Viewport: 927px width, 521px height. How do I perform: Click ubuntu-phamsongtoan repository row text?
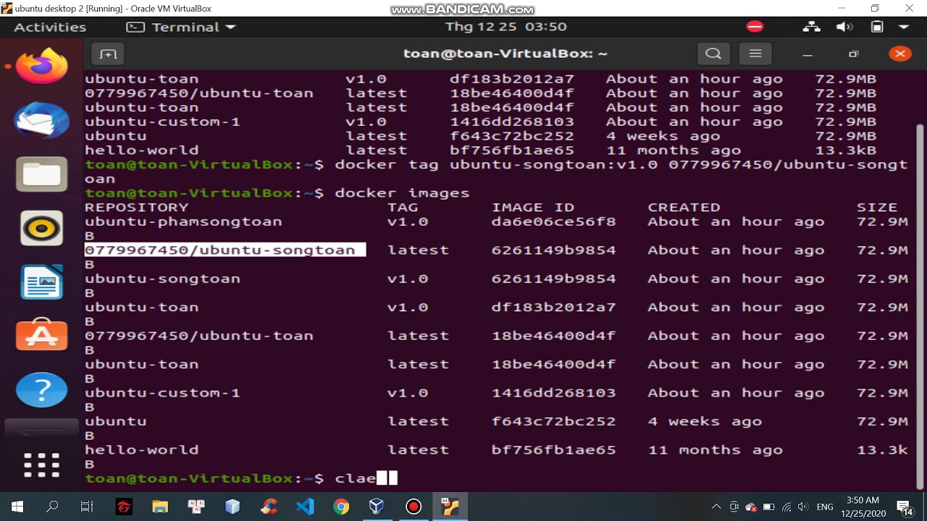[x=183, y=221]
